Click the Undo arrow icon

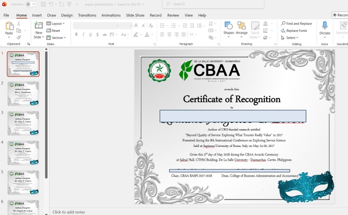click(x=51, y=4)
